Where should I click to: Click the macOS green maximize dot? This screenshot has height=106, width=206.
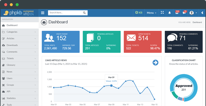click(17, 5)
